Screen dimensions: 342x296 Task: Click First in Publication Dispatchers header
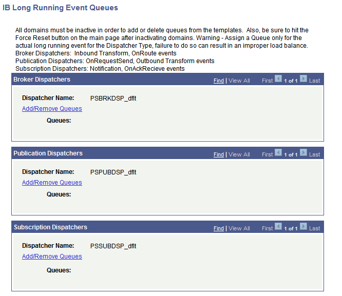[267, 154]
